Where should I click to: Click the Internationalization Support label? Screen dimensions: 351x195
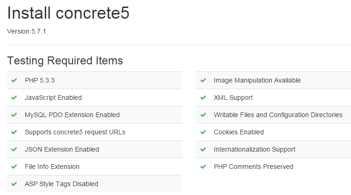click(254, 149)
